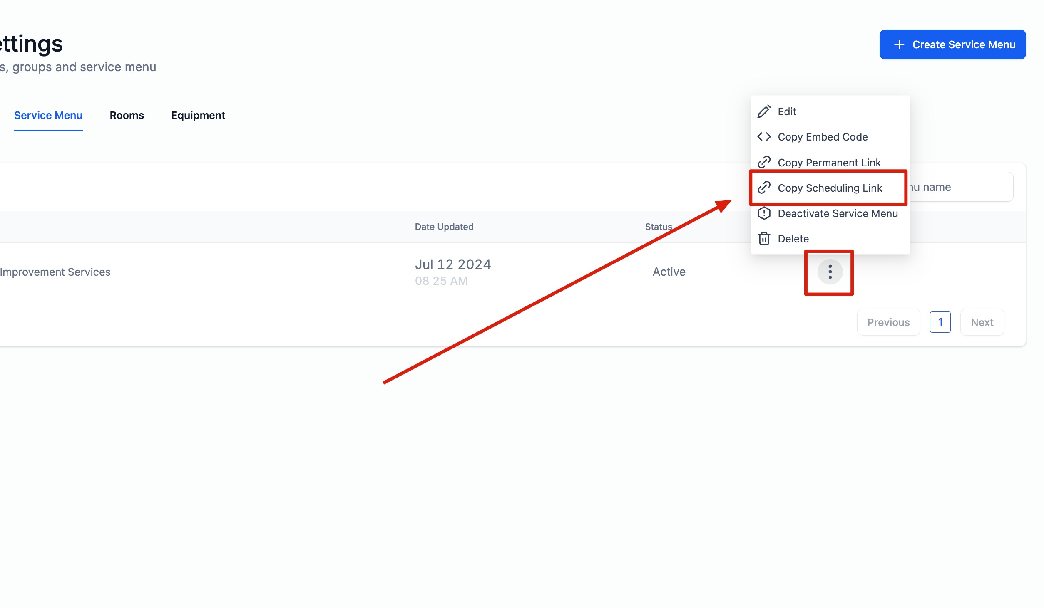Click the menu name search field
Viewport: 1044px width, 608px height.
click(x=962, y=187)
